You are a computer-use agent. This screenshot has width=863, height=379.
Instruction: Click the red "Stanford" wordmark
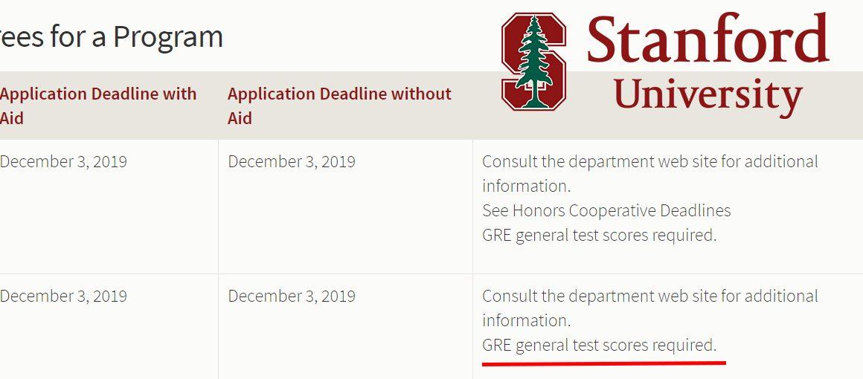tap(708, 38)
